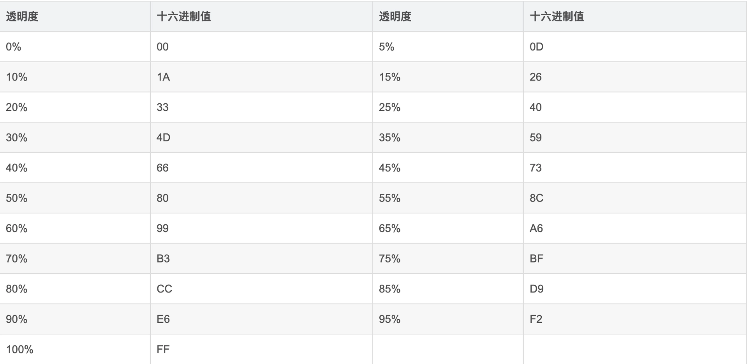
Task: Select the 100% transparency cell
Action: click(x=19, y=349)
